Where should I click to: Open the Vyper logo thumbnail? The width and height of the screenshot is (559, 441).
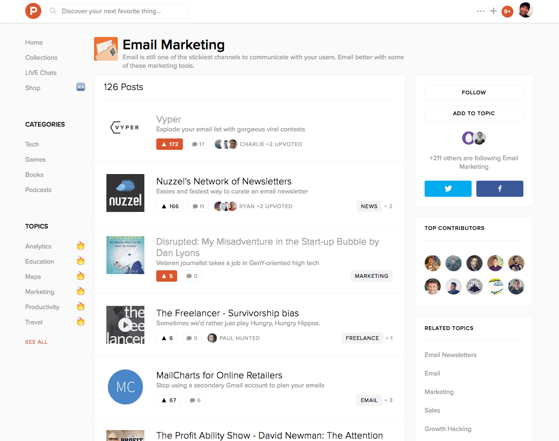[125, 128]
